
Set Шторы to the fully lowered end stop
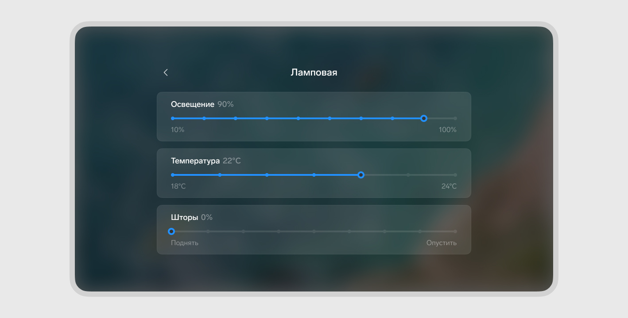coord(455,231)
